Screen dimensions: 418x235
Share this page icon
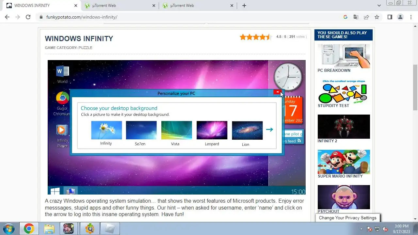(366, 17)
